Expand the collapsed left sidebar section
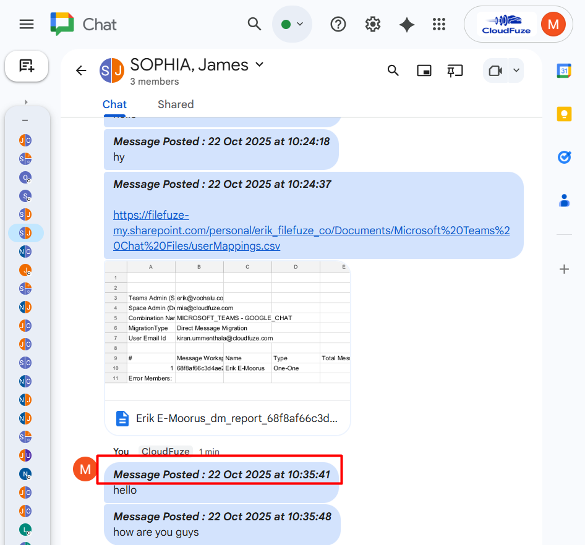Image resolution: width=585 pixels, height=545 pixels. point(26,102)
